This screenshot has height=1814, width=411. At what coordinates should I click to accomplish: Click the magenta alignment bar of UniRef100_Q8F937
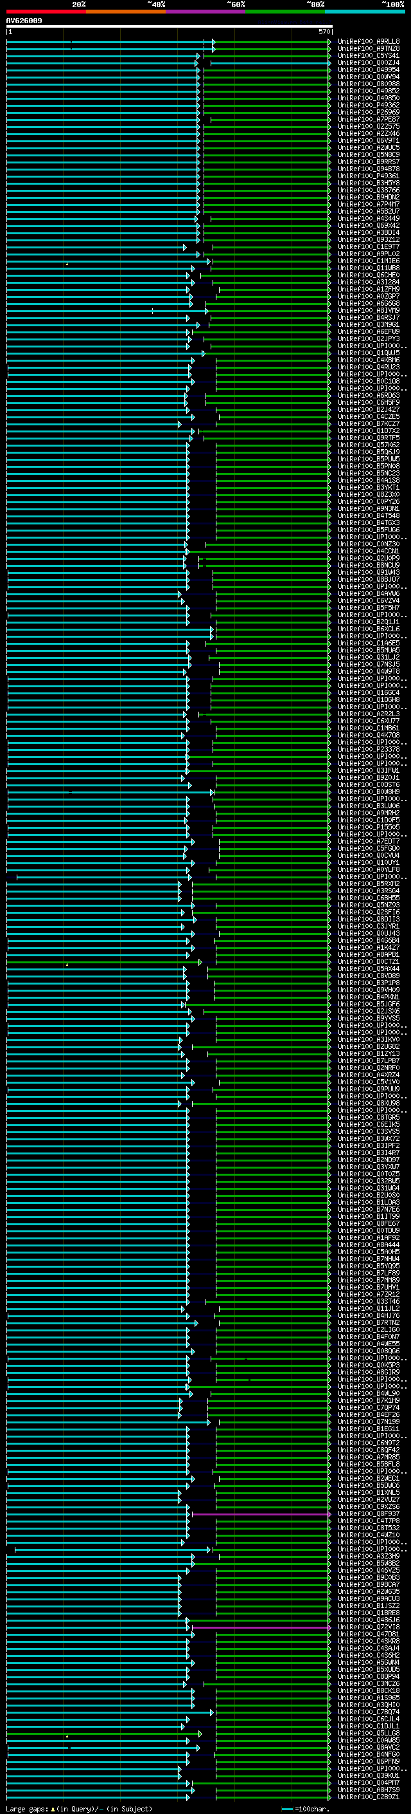pos(261,1514)
